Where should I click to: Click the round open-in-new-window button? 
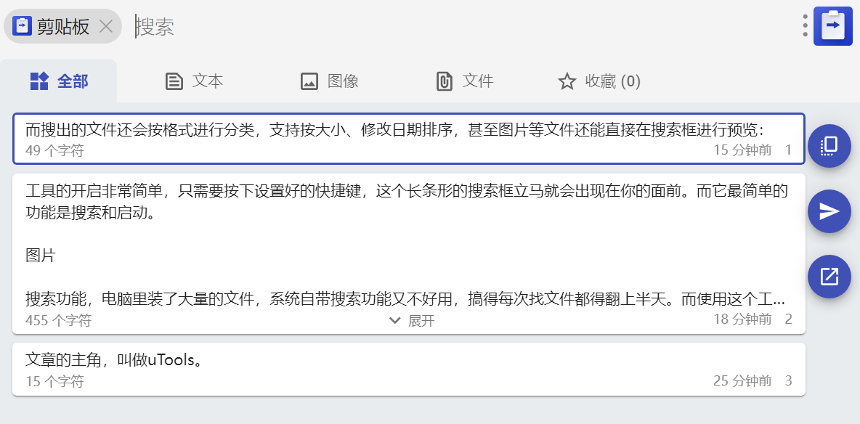[x=829, y=277]
